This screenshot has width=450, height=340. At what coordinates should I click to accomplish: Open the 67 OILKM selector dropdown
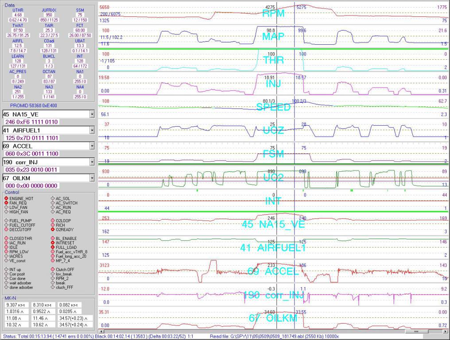coord(92,178)
